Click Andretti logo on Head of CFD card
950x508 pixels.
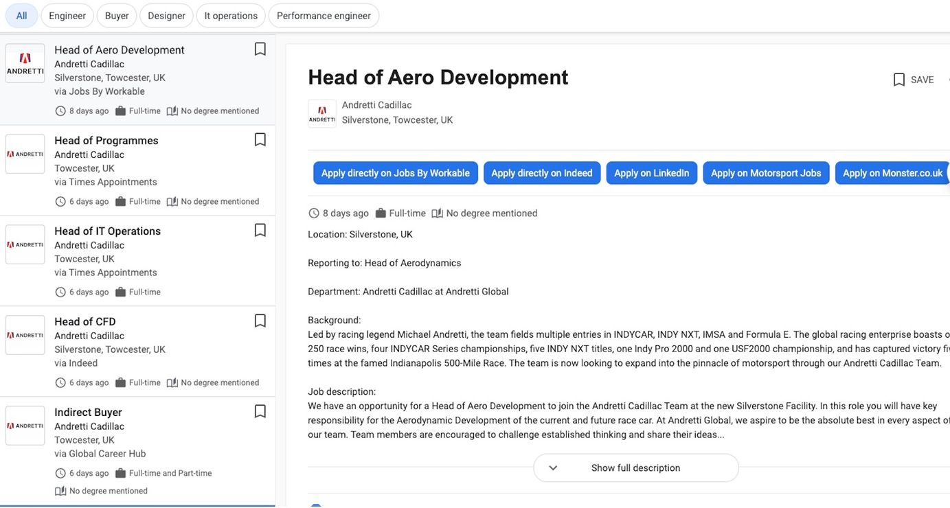[25, 336]
